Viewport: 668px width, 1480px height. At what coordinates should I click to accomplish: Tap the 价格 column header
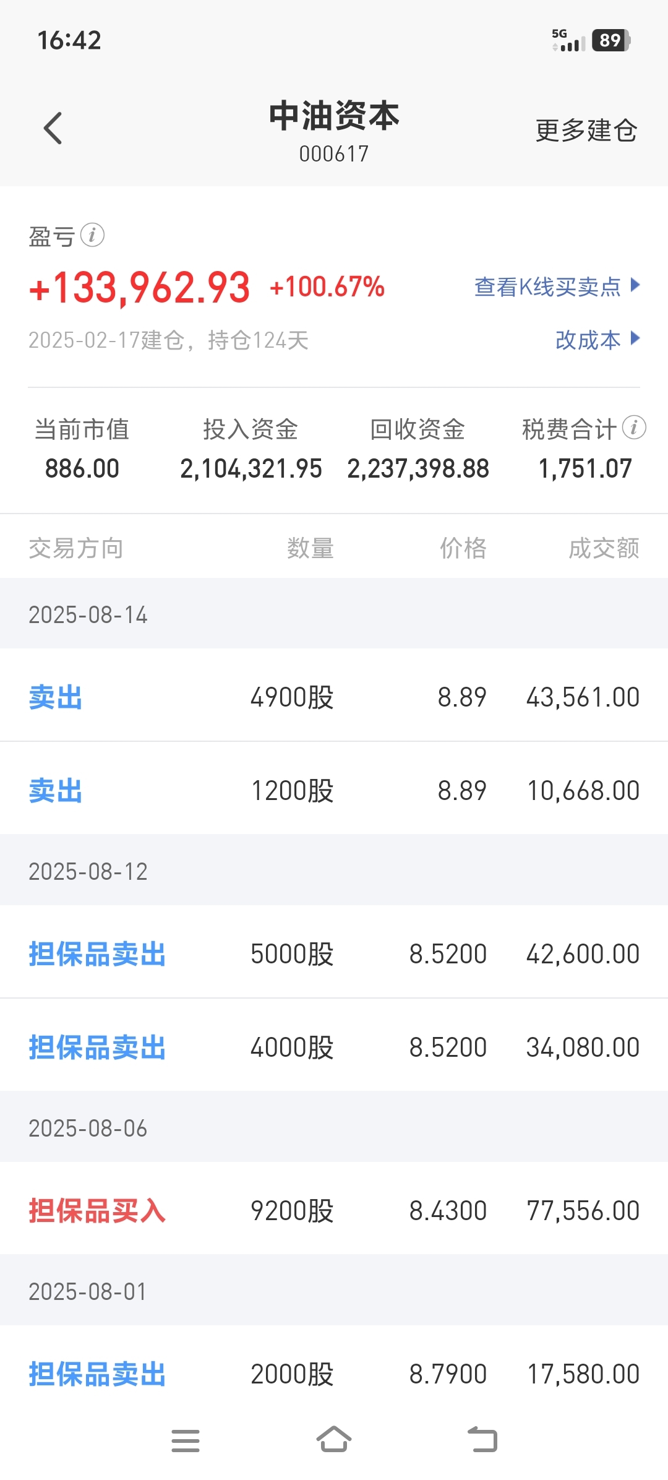pyautogui.click(x=463, y=548)
